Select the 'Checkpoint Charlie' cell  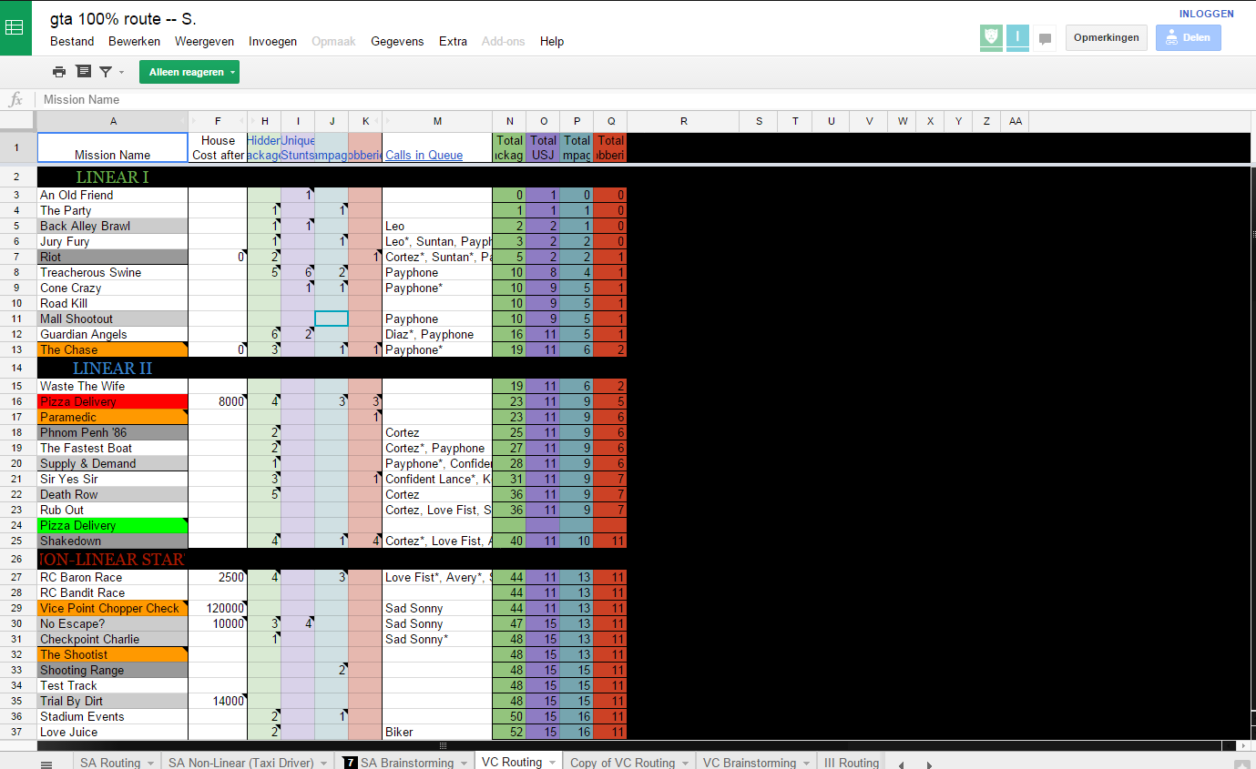(x=113, y=640)
